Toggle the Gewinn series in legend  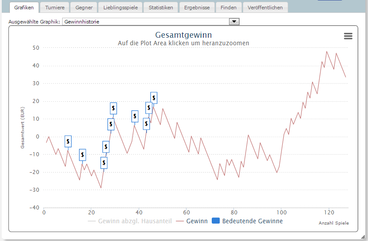[x=192, y=221]
